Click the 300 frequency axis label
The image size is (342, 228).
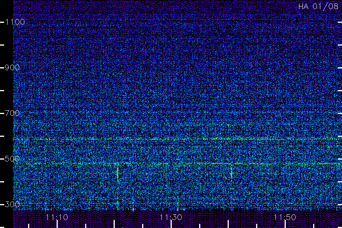tap(12, 204)
